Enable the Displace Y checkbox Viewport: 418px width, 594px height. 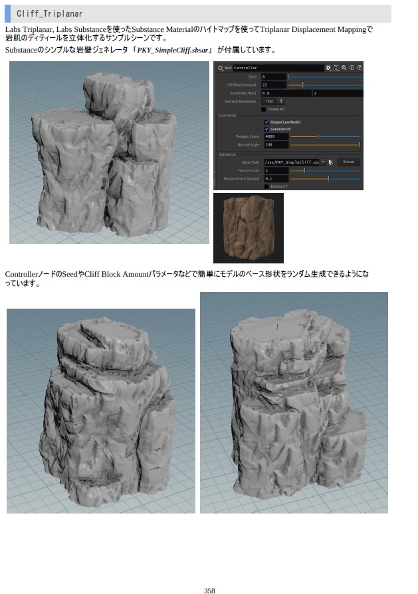click(266, 186)
